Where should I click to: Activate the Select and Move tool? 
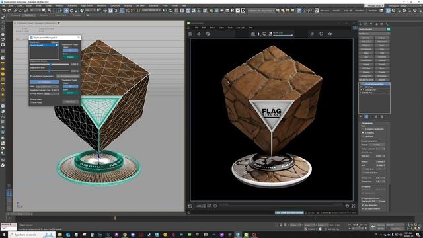pos(66,11)
